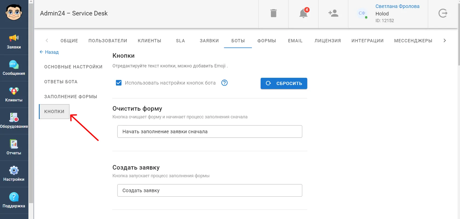Open the Оборудование sidebar section
This screenshot has width=460, height=219.
point(14,121)
